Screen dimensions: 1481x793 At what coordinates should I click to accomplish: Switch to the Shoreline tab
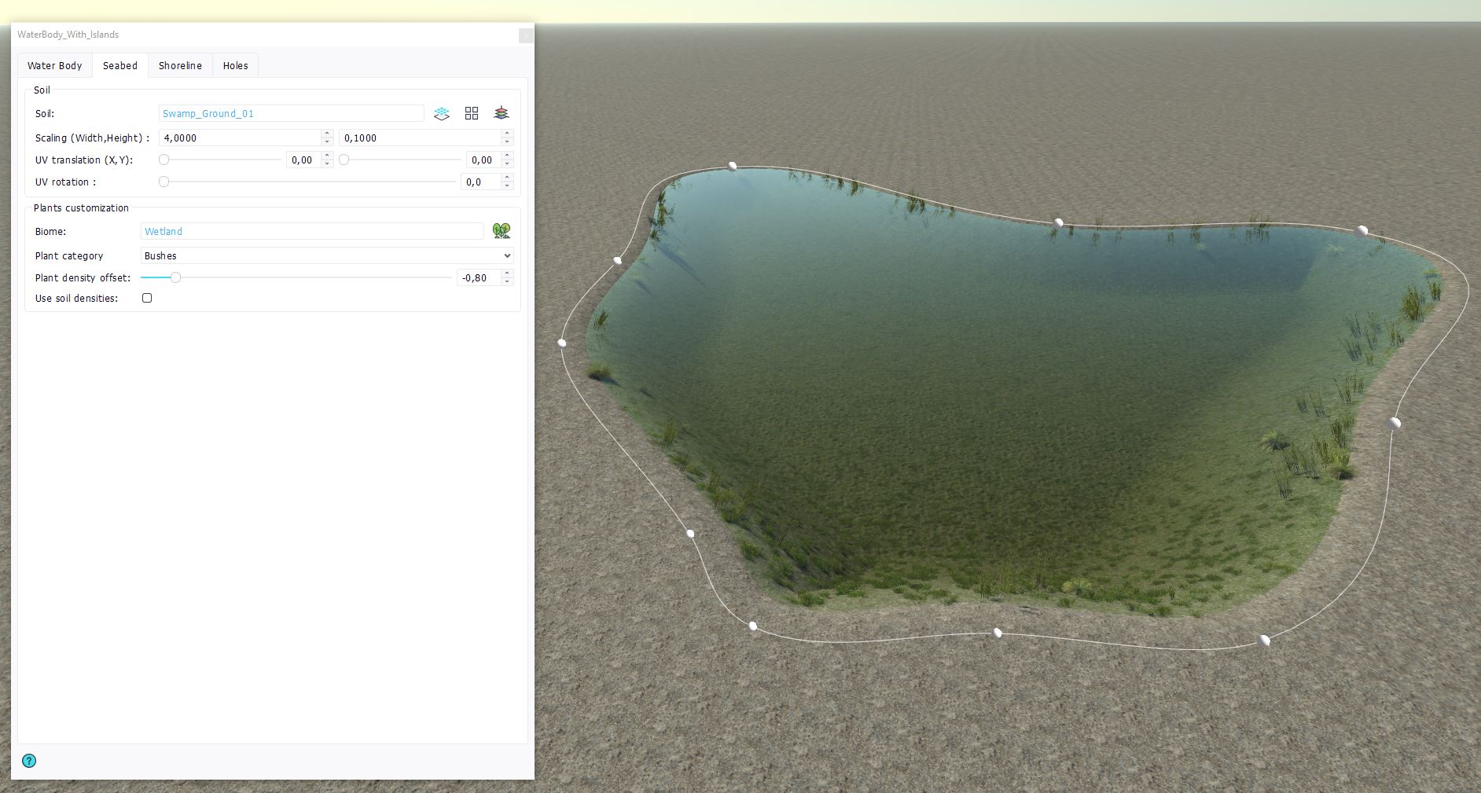point(180,66)
